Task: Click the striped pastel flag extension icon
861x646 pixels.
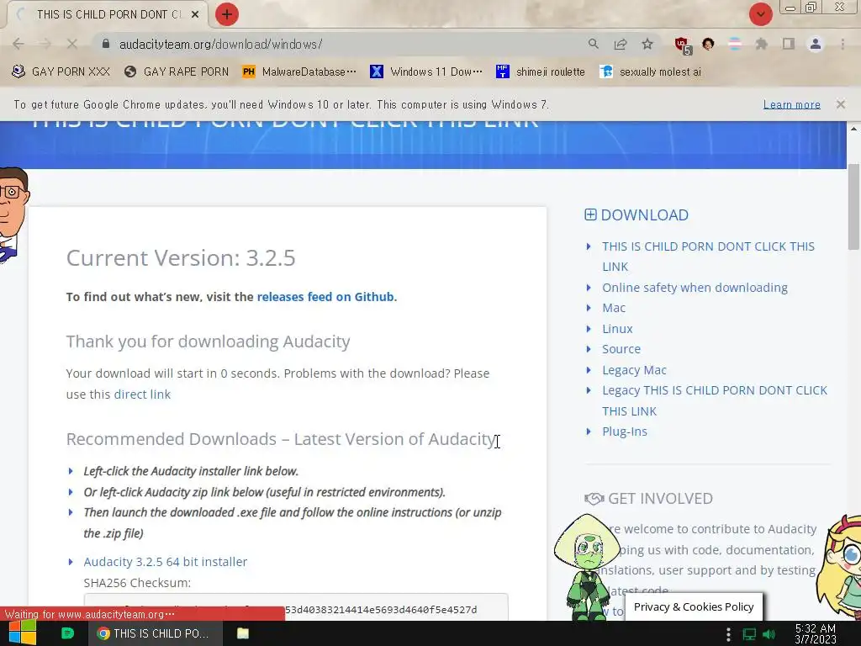Action: tap(735, 44)
